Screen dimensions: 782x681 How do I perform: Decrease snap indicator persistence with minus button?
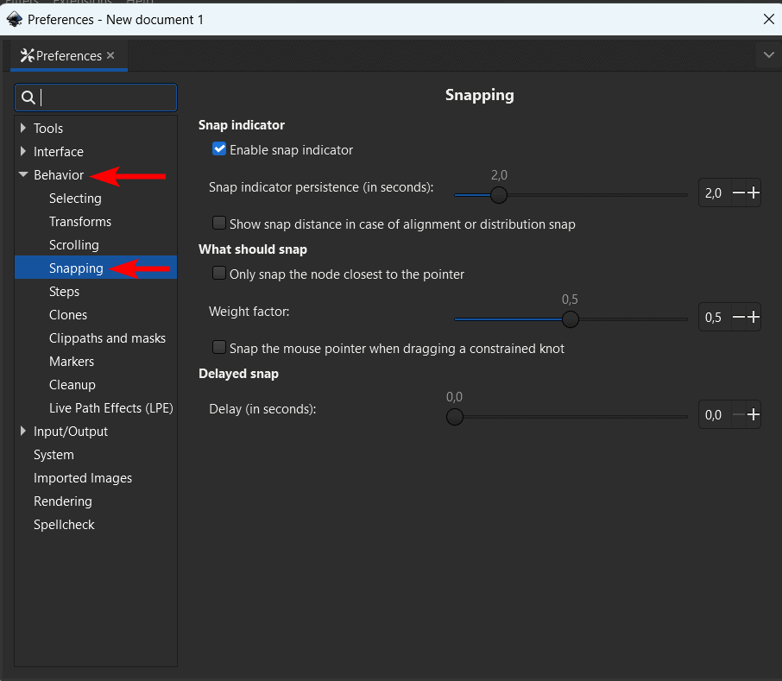pos(738,193)
